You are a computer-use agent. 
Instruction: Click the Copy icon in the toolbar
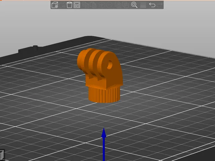(x=85, y=5)
